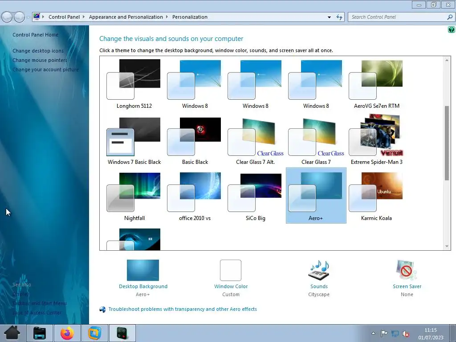Viewport: 456px width, 342px height.
Task: Open the Sounds settings icon
Action: (319, 270)
